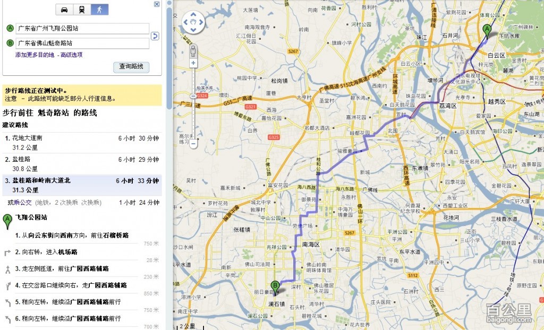Viewport: 544px width, 330px height.
Task: Zoom in with the plus button
Action: 193,63
